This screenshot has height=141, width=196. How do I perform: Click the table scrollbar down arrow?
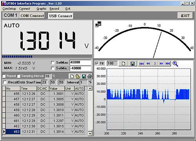tap(90, 134)
